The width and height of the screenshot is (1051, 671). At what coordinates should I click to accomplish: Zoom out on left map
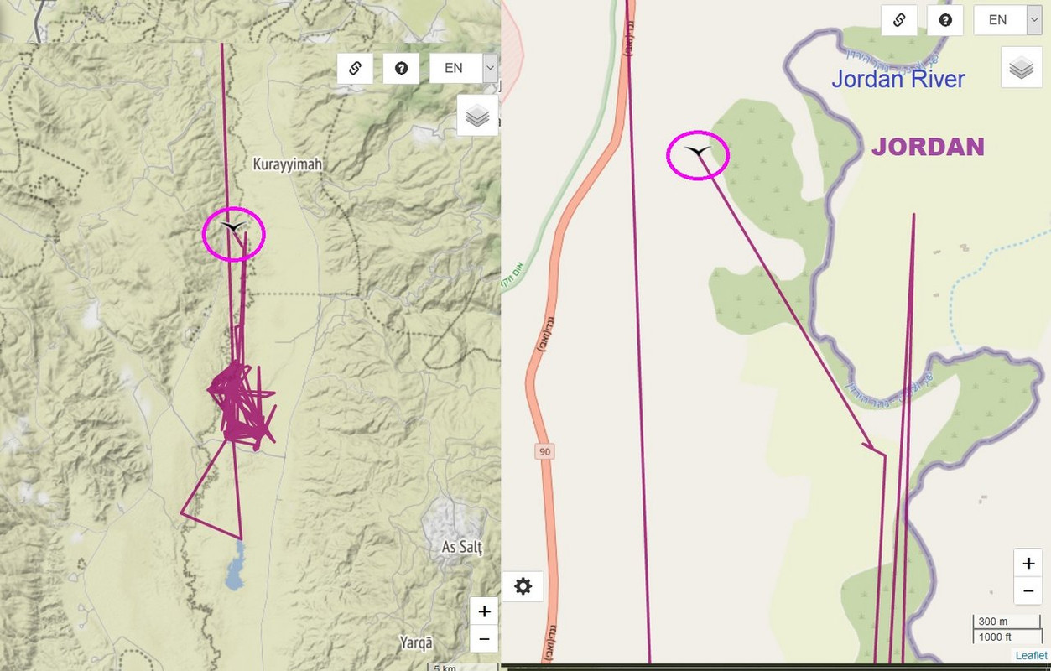484,639
